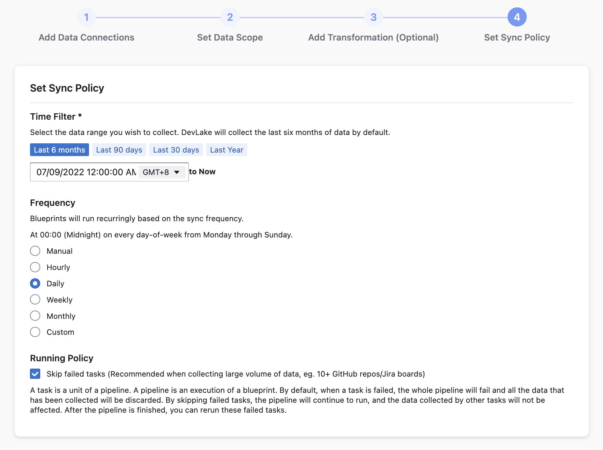Open Add Transformation (Optional) step
The height and width of the screenshot is (450, 603).
point(373,37)
